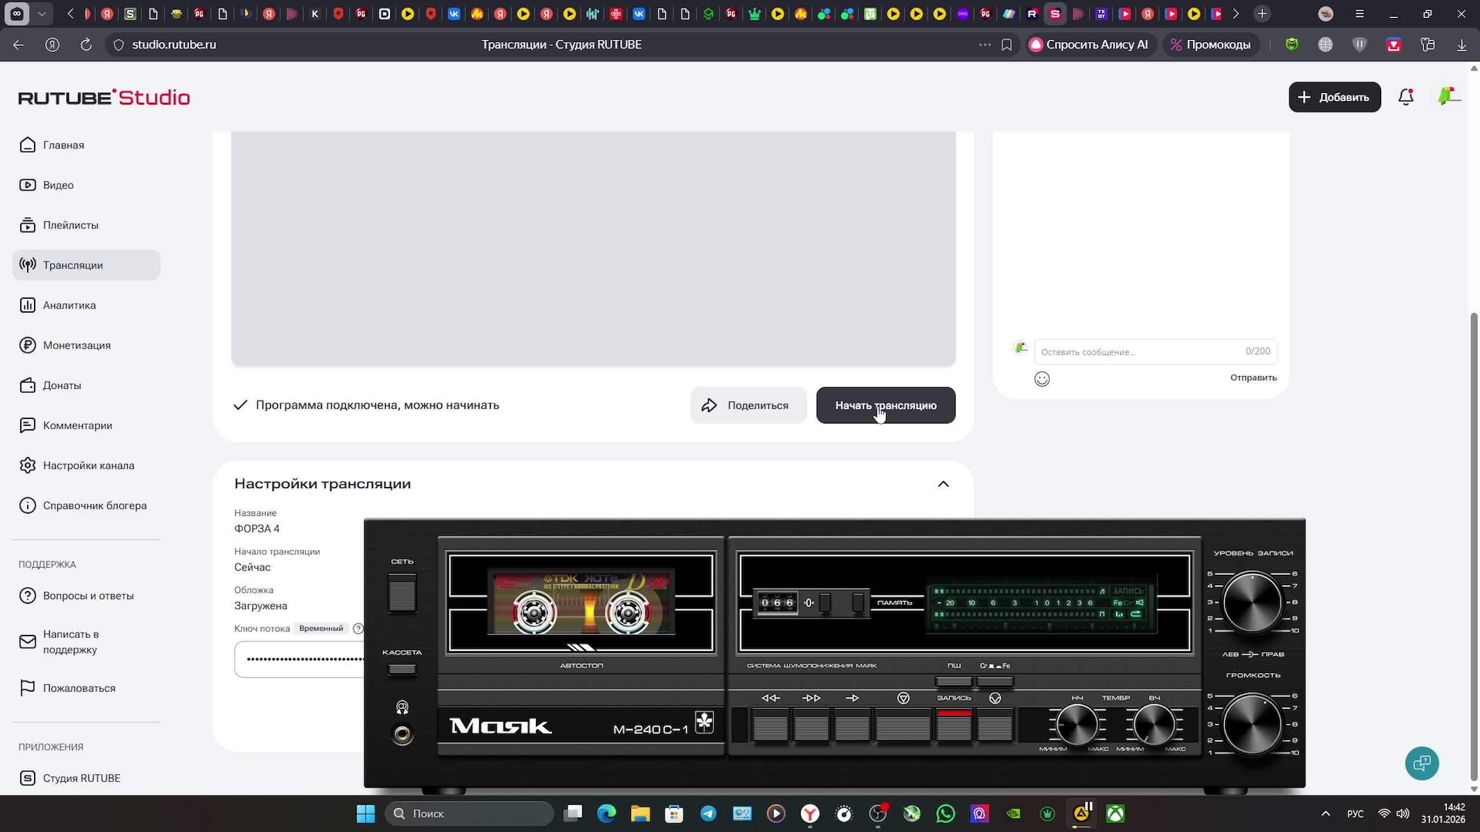Screen dimensions: 1480x832
Task: Open the user avatar profile menu
Action: pyautogui.click(x=1448, y=96)
